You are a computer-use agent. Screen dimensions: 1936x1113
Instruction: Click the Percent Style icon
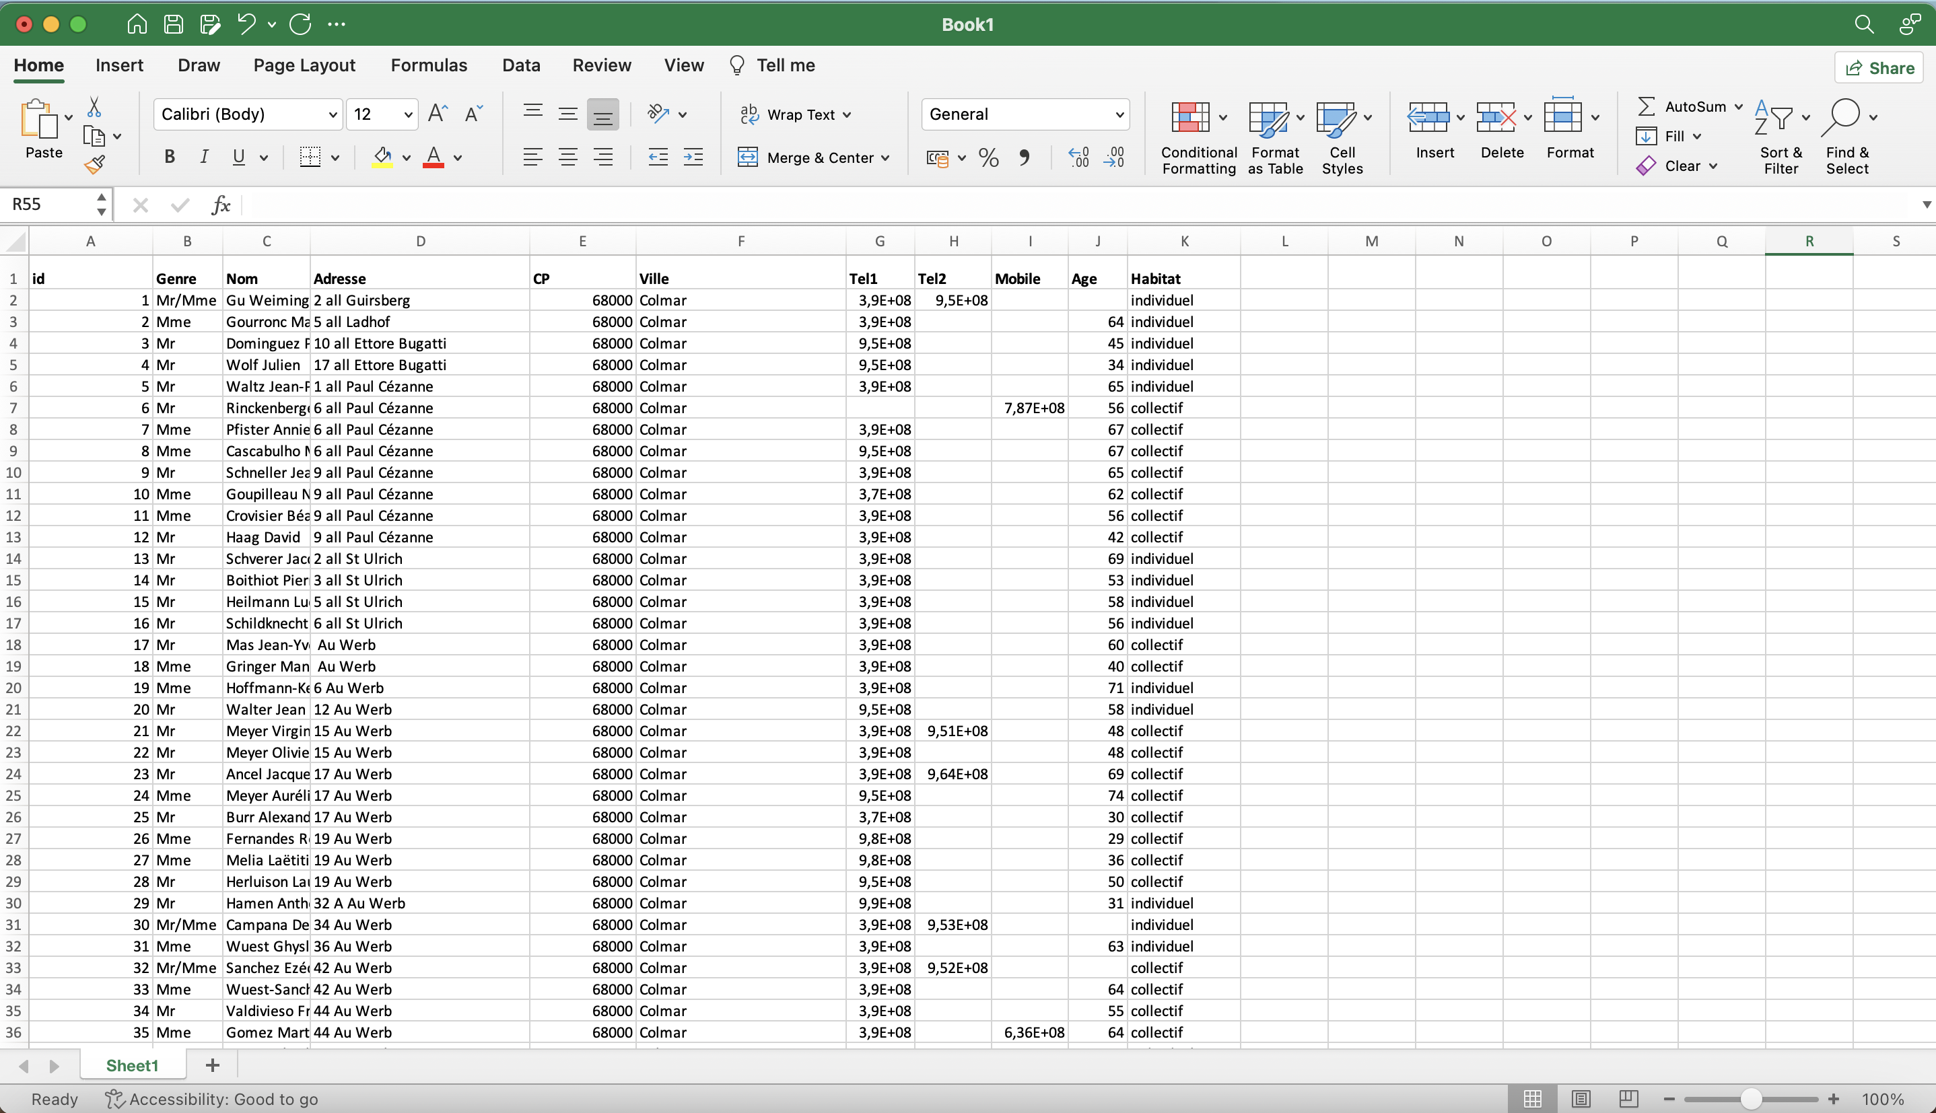pos(988,158)
